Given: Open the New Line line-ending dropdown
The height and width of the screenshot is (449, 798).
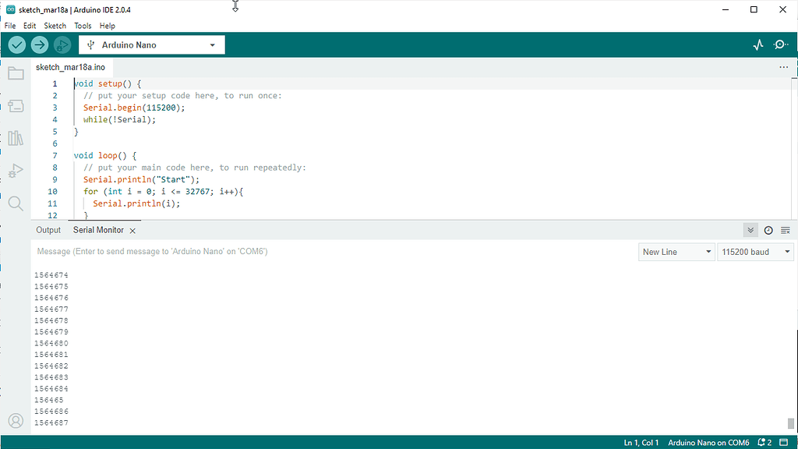Looking at the screenshot, I should [676, 252].
